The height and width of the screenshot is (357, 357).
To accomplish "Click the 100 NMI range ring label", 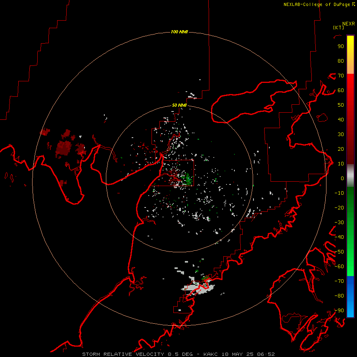I will 179,32.
